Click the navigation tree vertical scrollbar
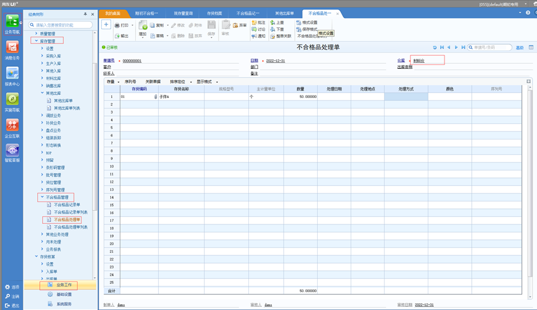 95,137
